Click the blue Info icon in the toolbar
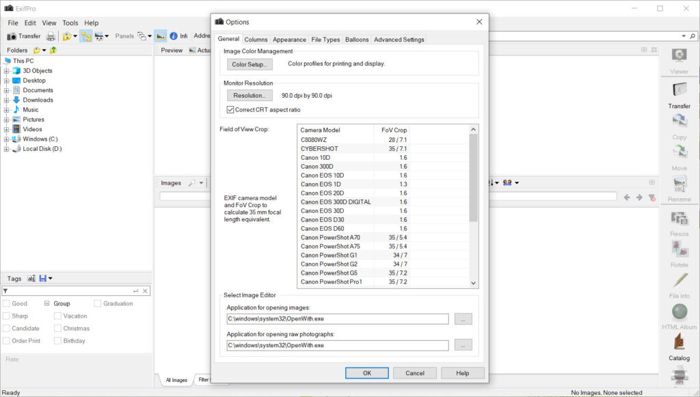700x397 pixels. [174, 36]
